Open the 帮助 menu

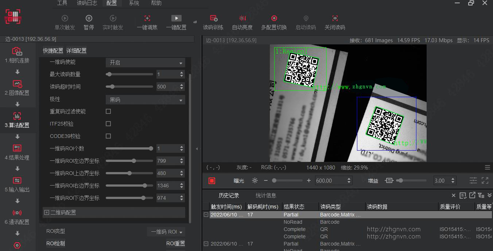click(x=156, y=3)
